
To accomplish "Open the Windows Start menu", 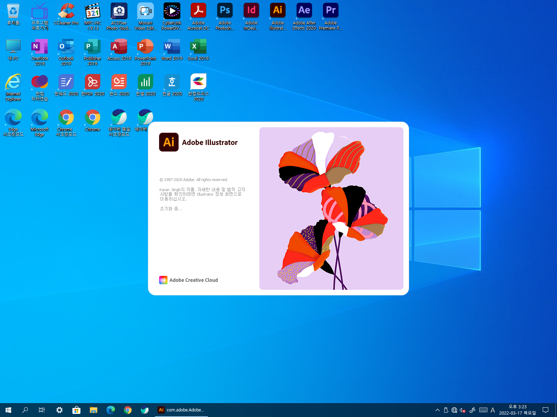I will (8, 410).
